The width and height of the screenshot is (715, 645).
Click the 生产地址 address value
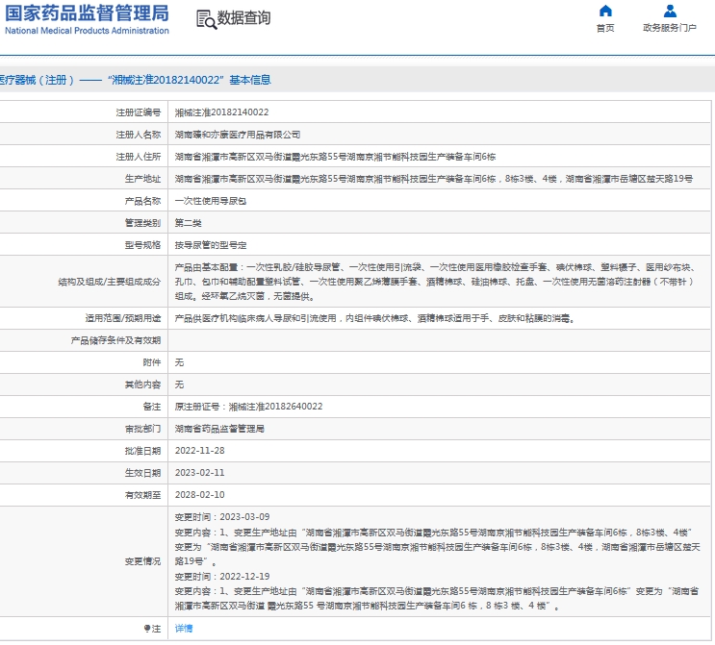434,179
